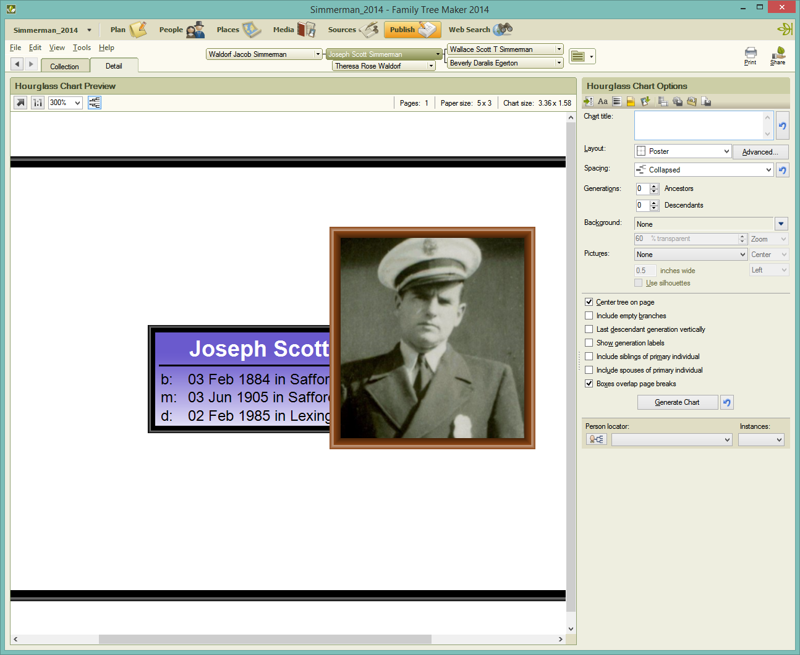Reset chart title with undo arrow

click(783, 125)
